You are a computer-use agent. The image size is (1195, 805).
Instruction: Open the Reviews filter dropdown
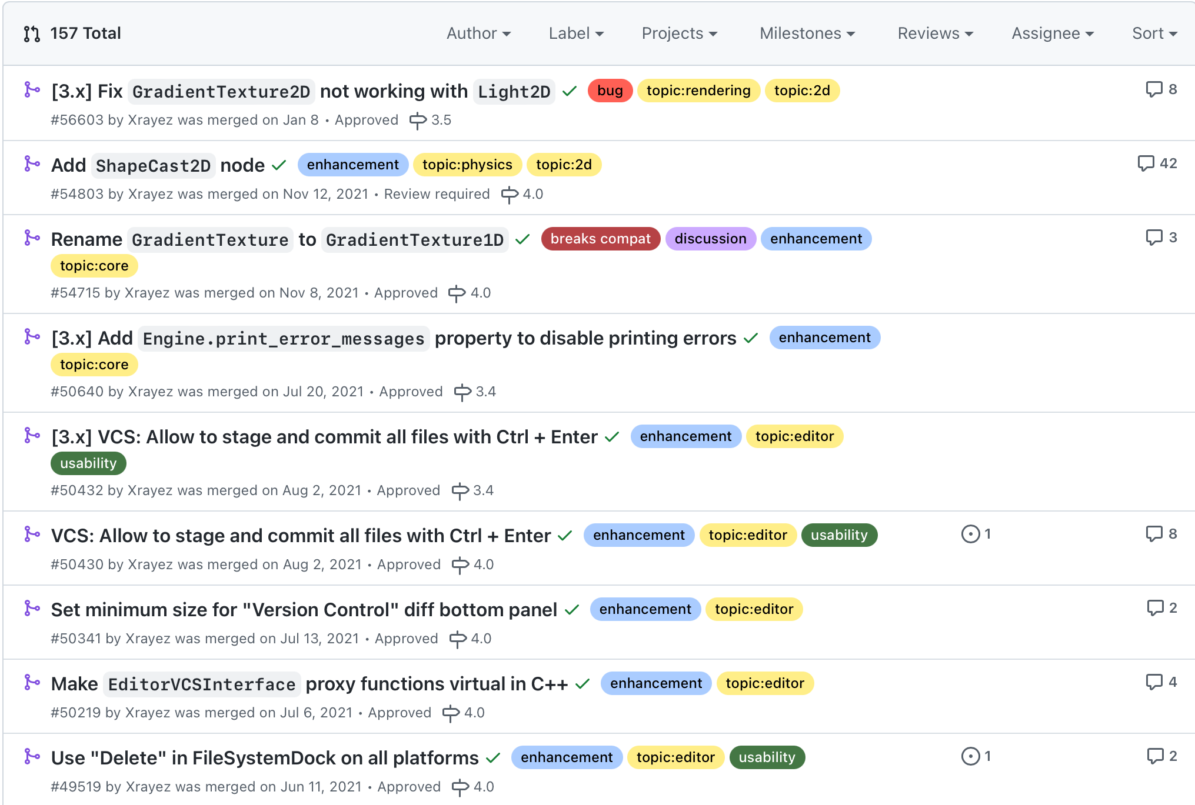936,34
